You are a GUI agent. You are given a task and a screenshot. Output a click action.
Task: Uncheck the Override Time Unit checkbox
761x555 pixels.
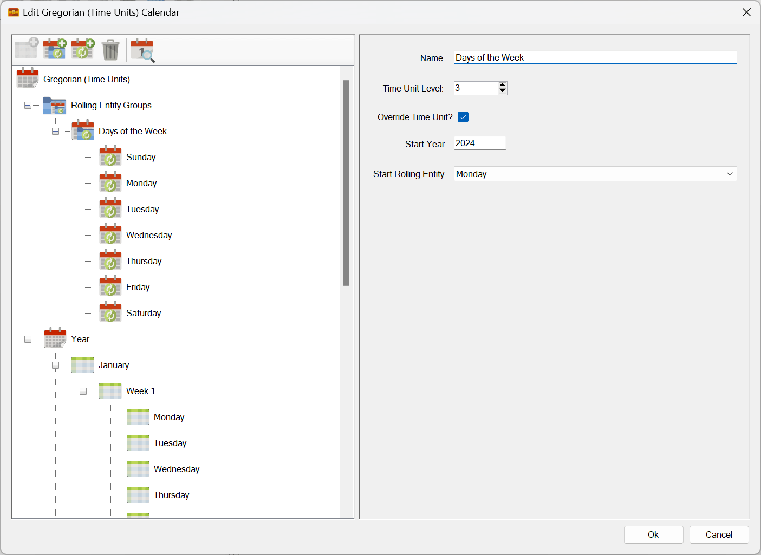463,117
